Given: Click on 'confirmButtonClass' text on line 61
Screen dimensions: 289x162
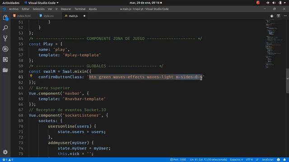Looking at the screenshot, I should [x=60, y=77].
